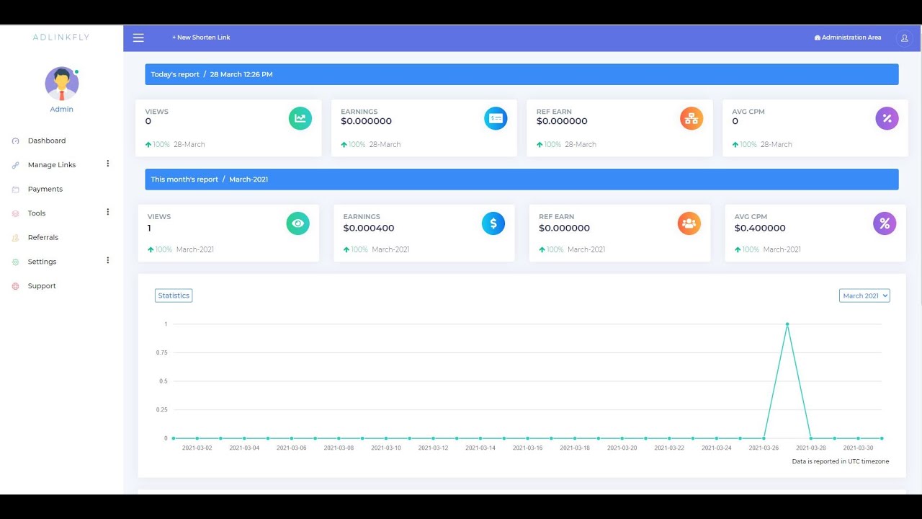Click the This month's report header bar
This screenshot has height=519, width=922.
point(522,179)
